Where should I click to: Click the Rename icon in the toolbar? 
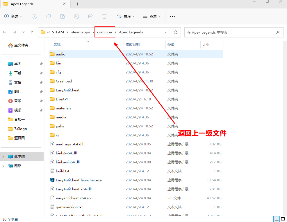76,16
